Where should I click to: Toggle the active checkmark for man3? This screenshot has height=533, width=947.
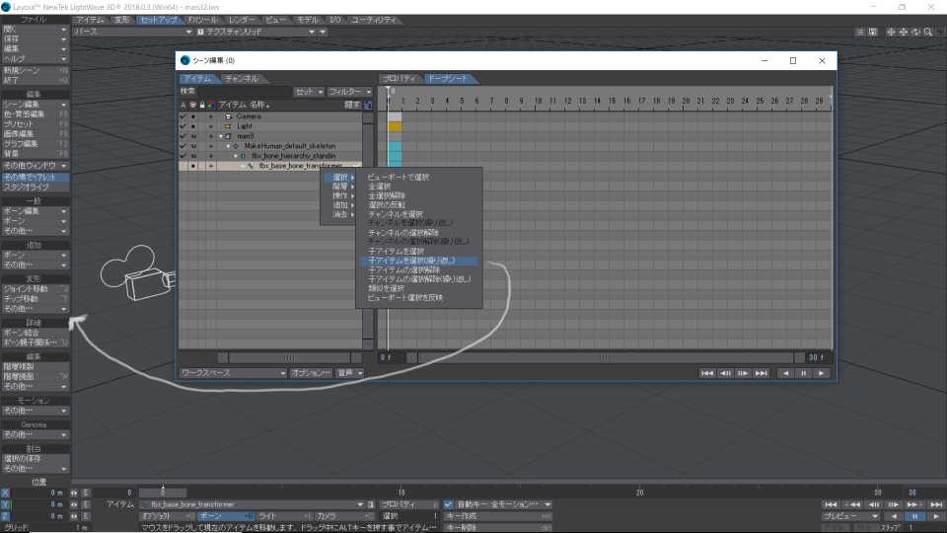point(183,136)
